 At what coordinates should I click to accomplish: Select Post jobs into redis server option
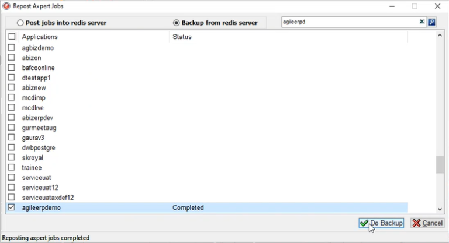(x=20, y=23)
